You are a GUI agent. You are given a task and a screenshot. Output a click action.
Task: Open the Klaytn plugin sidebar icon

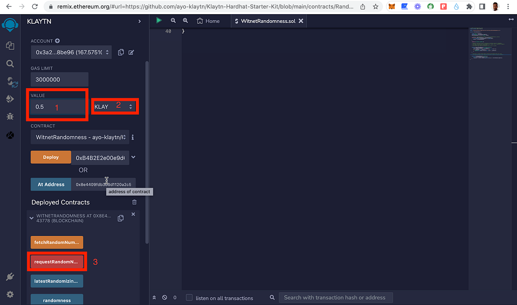click(x=10, y=135)
